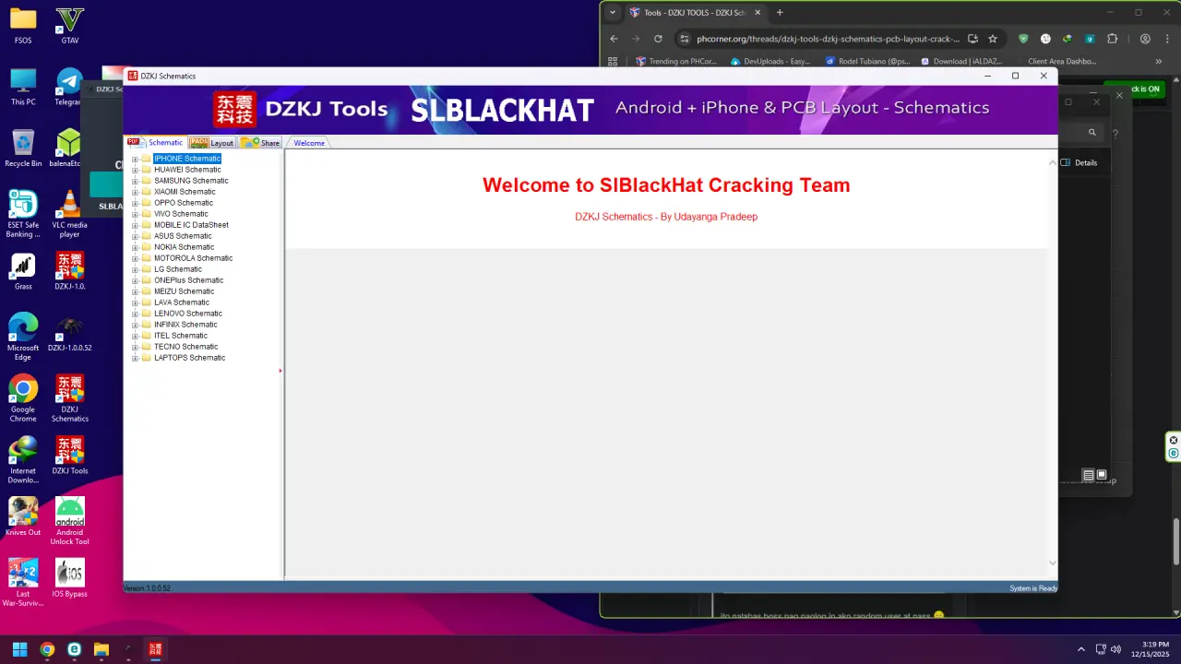Viewport: 1181px width, 664px height.
Task: Open the DZKJ Schematics desktop shortcut
Action: (70, 398)
